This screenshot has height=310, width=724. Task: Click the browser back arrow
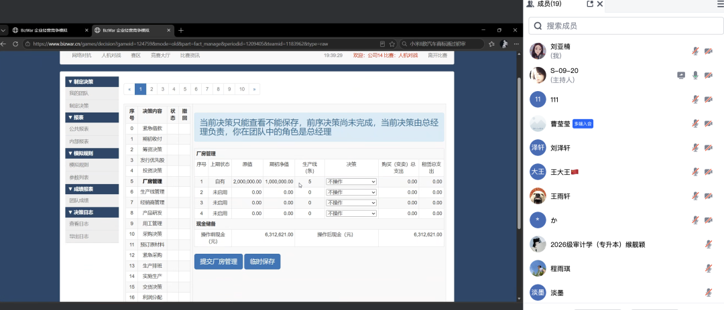click(x=3, y=44)
